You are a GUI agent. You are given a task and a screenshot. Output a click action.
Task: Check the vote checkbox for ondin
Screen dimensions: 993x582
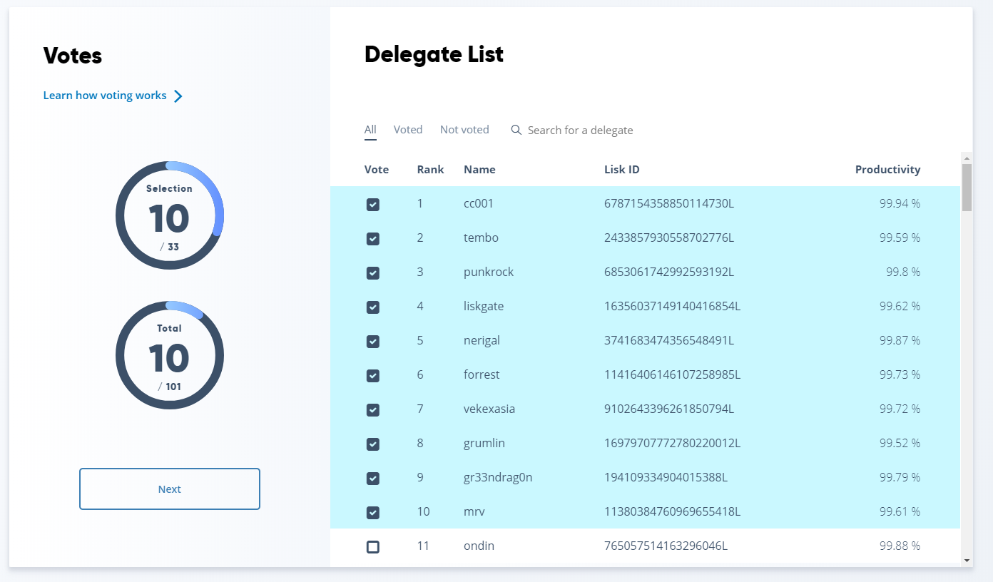point(372,547)
